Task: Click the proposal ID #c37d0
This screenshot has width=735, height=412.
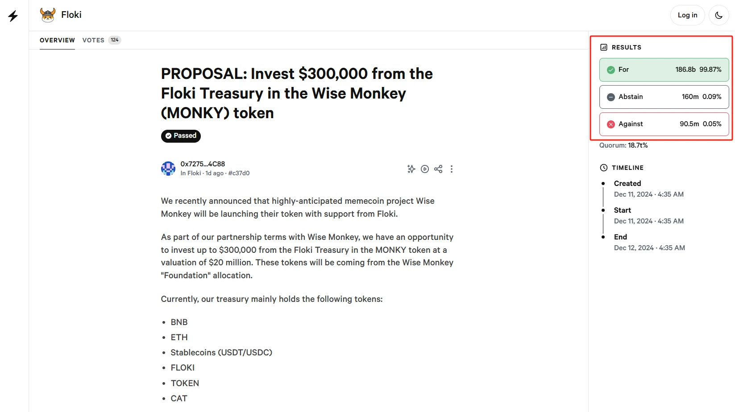Action: click(239, 173)
